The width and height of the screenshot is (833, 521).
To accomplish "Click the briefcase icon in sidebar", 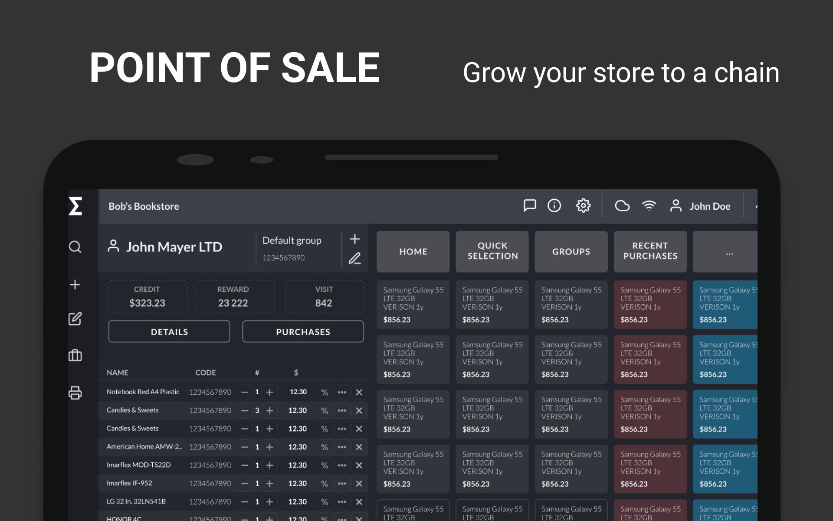I will pos(75,356).
